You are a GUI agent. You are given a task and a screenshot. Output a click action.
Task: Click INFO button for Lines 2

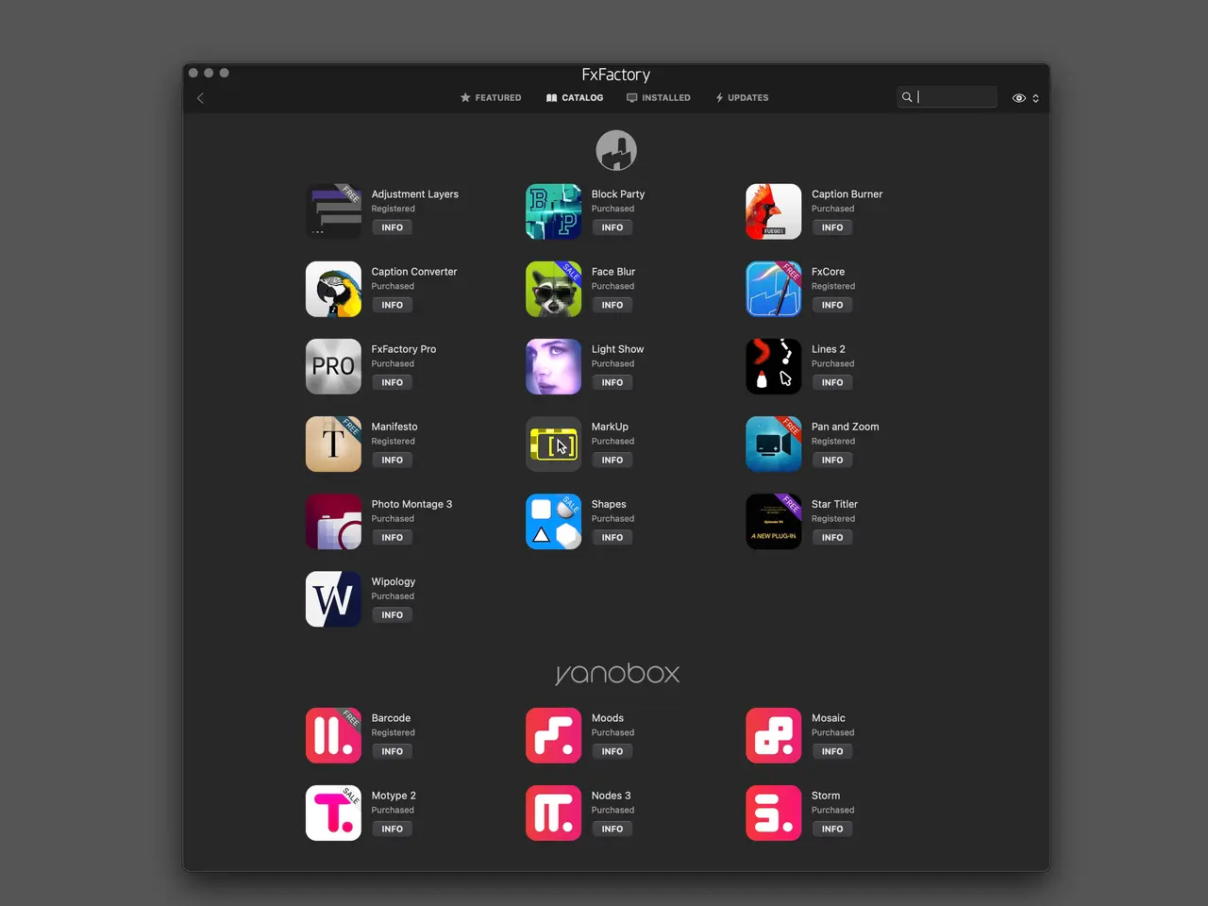coord(832,382)
